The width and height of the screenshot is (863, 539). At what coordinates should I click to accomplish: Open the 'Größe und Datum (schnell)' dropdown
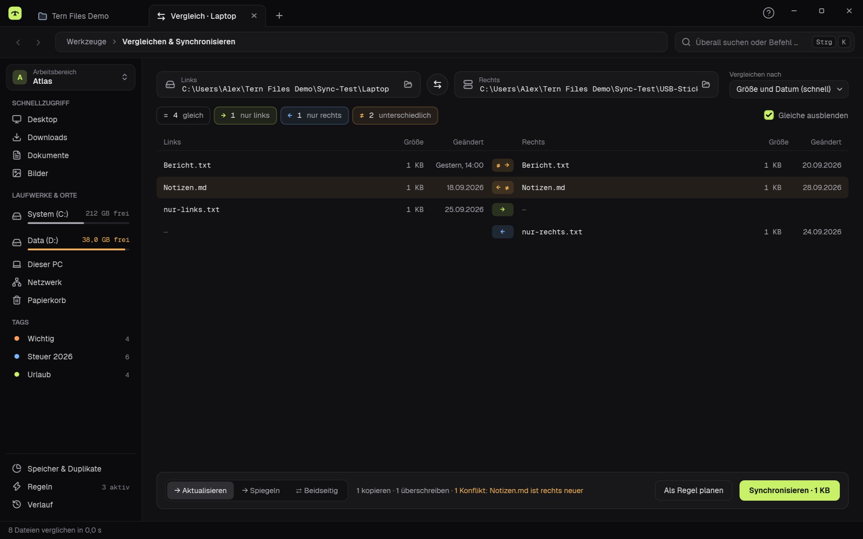tap(789, 89)
